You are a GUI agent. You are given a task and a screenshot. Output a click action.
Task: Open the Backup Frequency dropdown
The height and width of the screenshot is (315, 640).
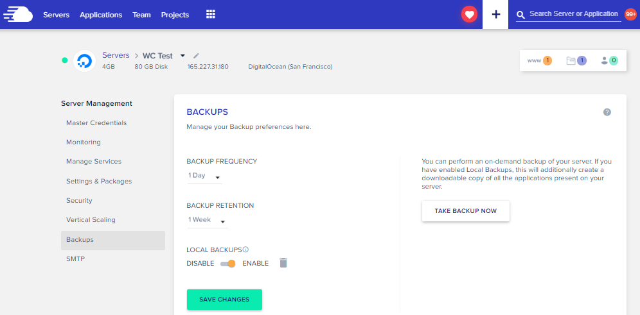point(204,176)
